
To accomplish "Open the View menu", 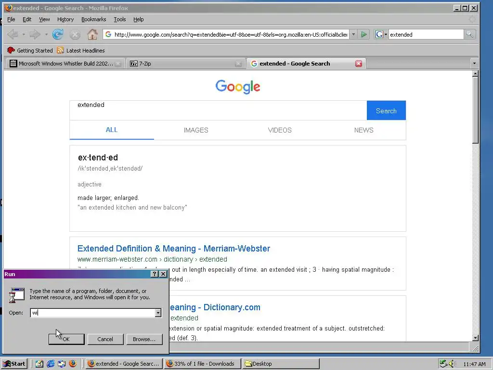I will (44, 19).
